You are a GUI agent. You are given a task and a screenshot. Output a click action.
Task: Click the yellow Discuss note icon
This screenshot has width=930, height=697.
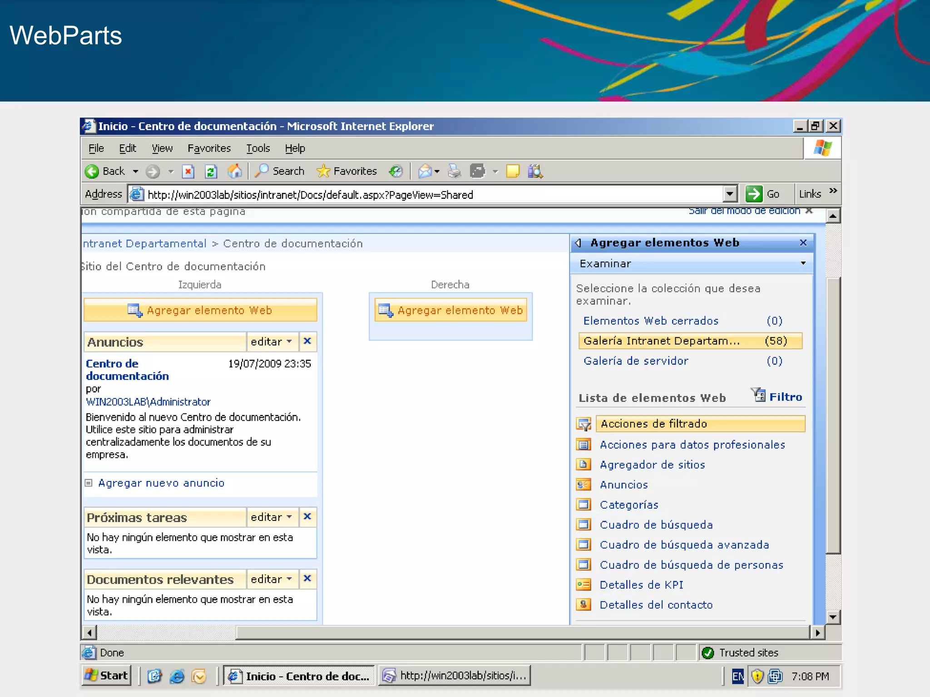click(x=513, y=171)
